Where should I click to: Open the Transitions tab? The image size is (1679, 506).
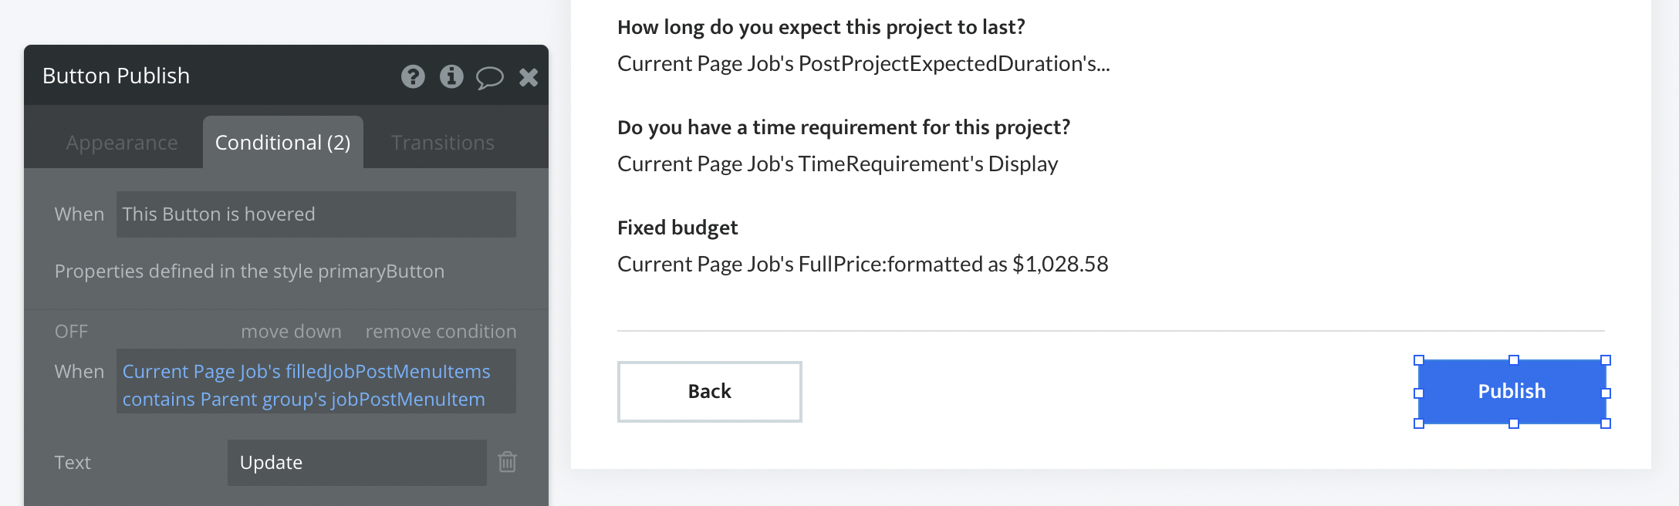(442, 143)
